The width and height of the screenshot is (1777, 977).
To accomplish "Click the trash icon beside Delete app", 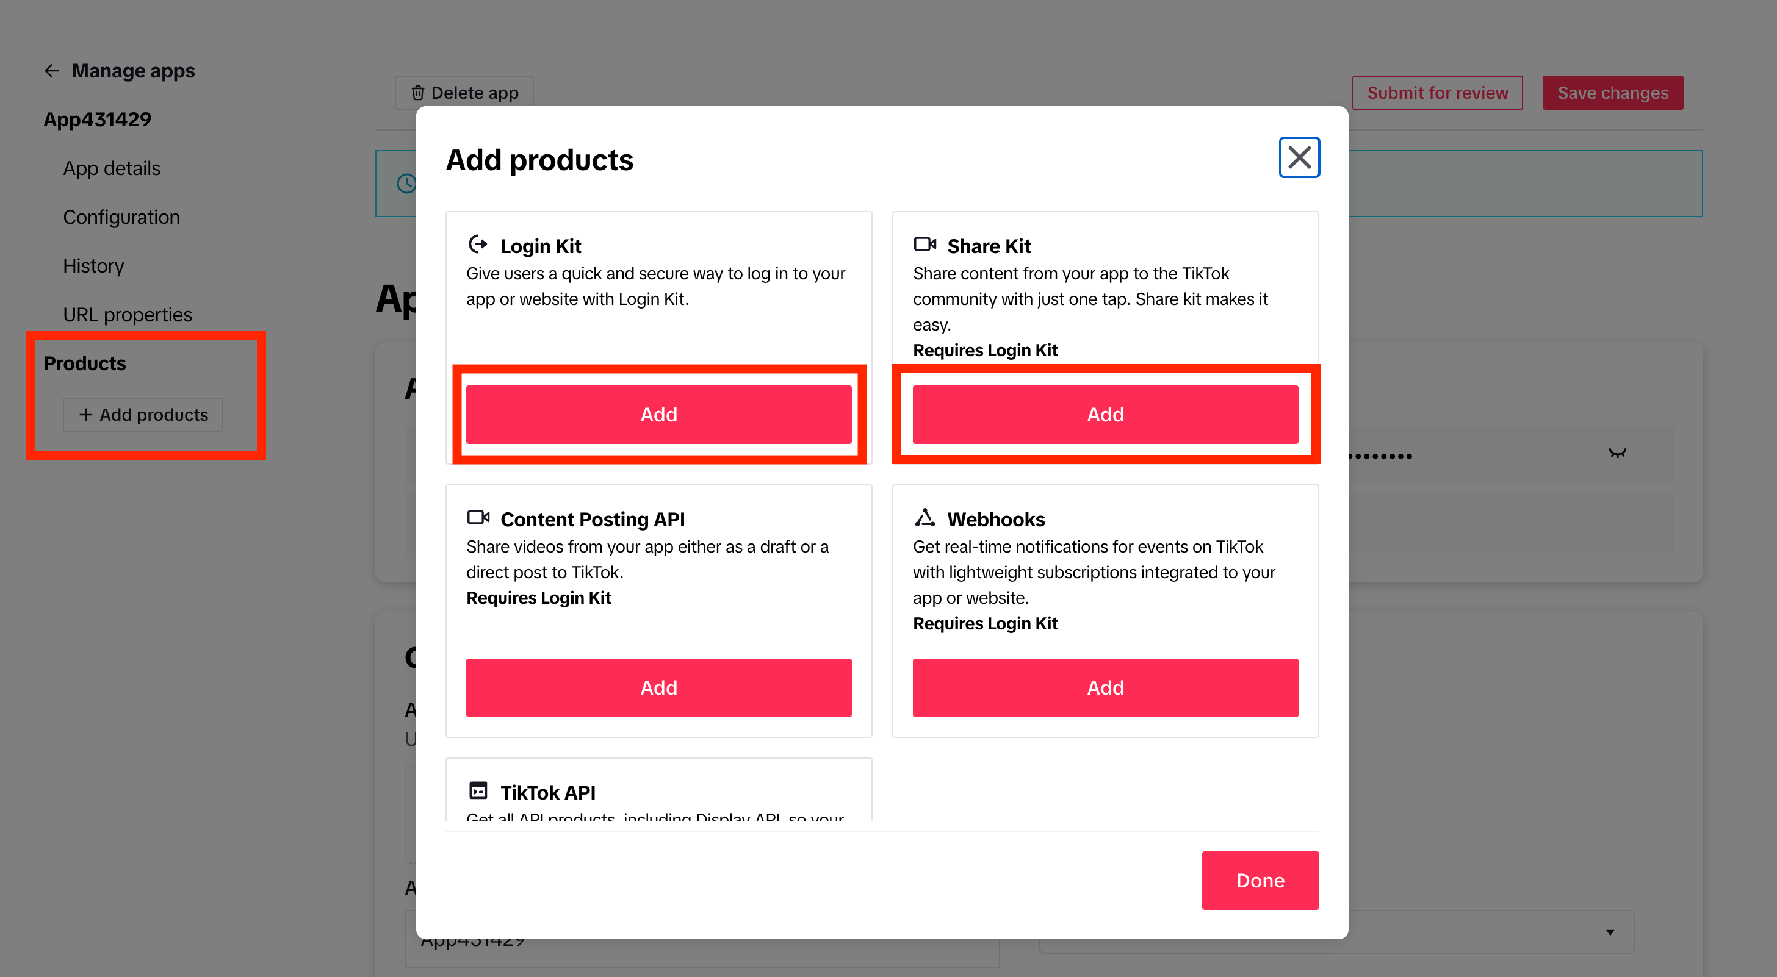I will 419,91.
